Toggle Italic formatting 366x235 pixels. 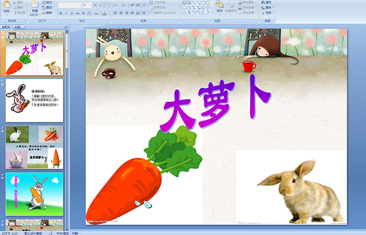coord(66,13)
